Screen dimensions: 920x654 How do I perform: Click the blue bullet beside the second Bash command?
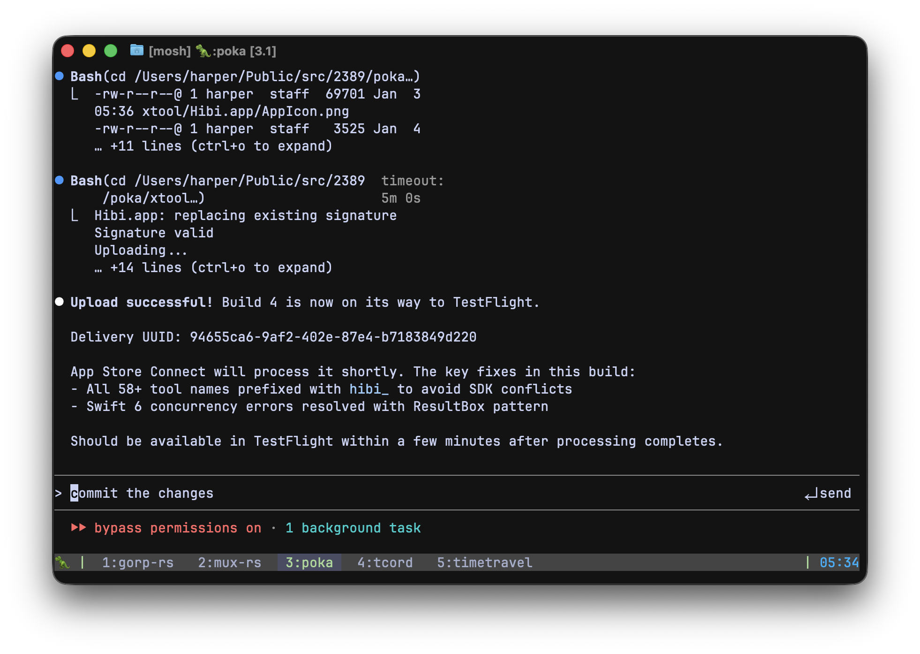click(60, 180)
